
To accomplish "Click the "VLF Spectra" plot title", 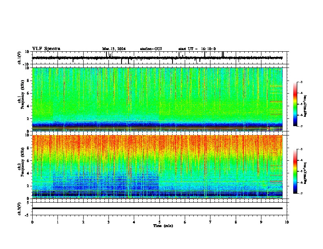I will pos(46,49).
